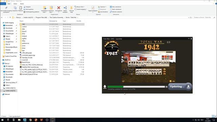Click the File Explorer taskbar icon
The width and height of the screenshot is (217, 122).
(19, 120)
